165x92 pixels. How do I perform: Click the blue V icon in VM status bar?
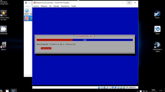118,87
